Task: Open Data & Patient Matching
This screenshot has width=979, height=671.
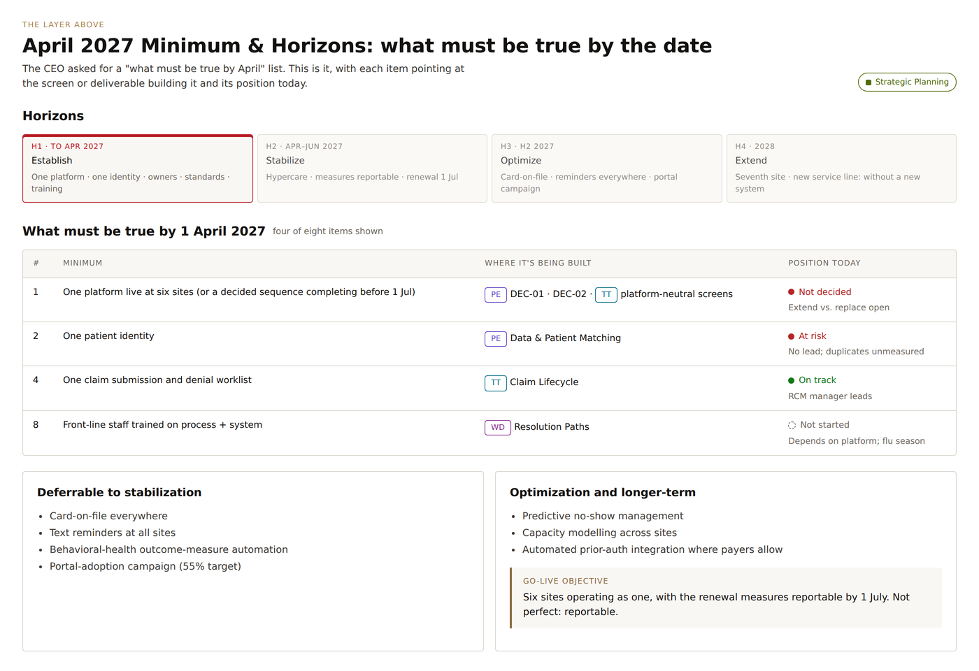Action: [x=566, y=338]
